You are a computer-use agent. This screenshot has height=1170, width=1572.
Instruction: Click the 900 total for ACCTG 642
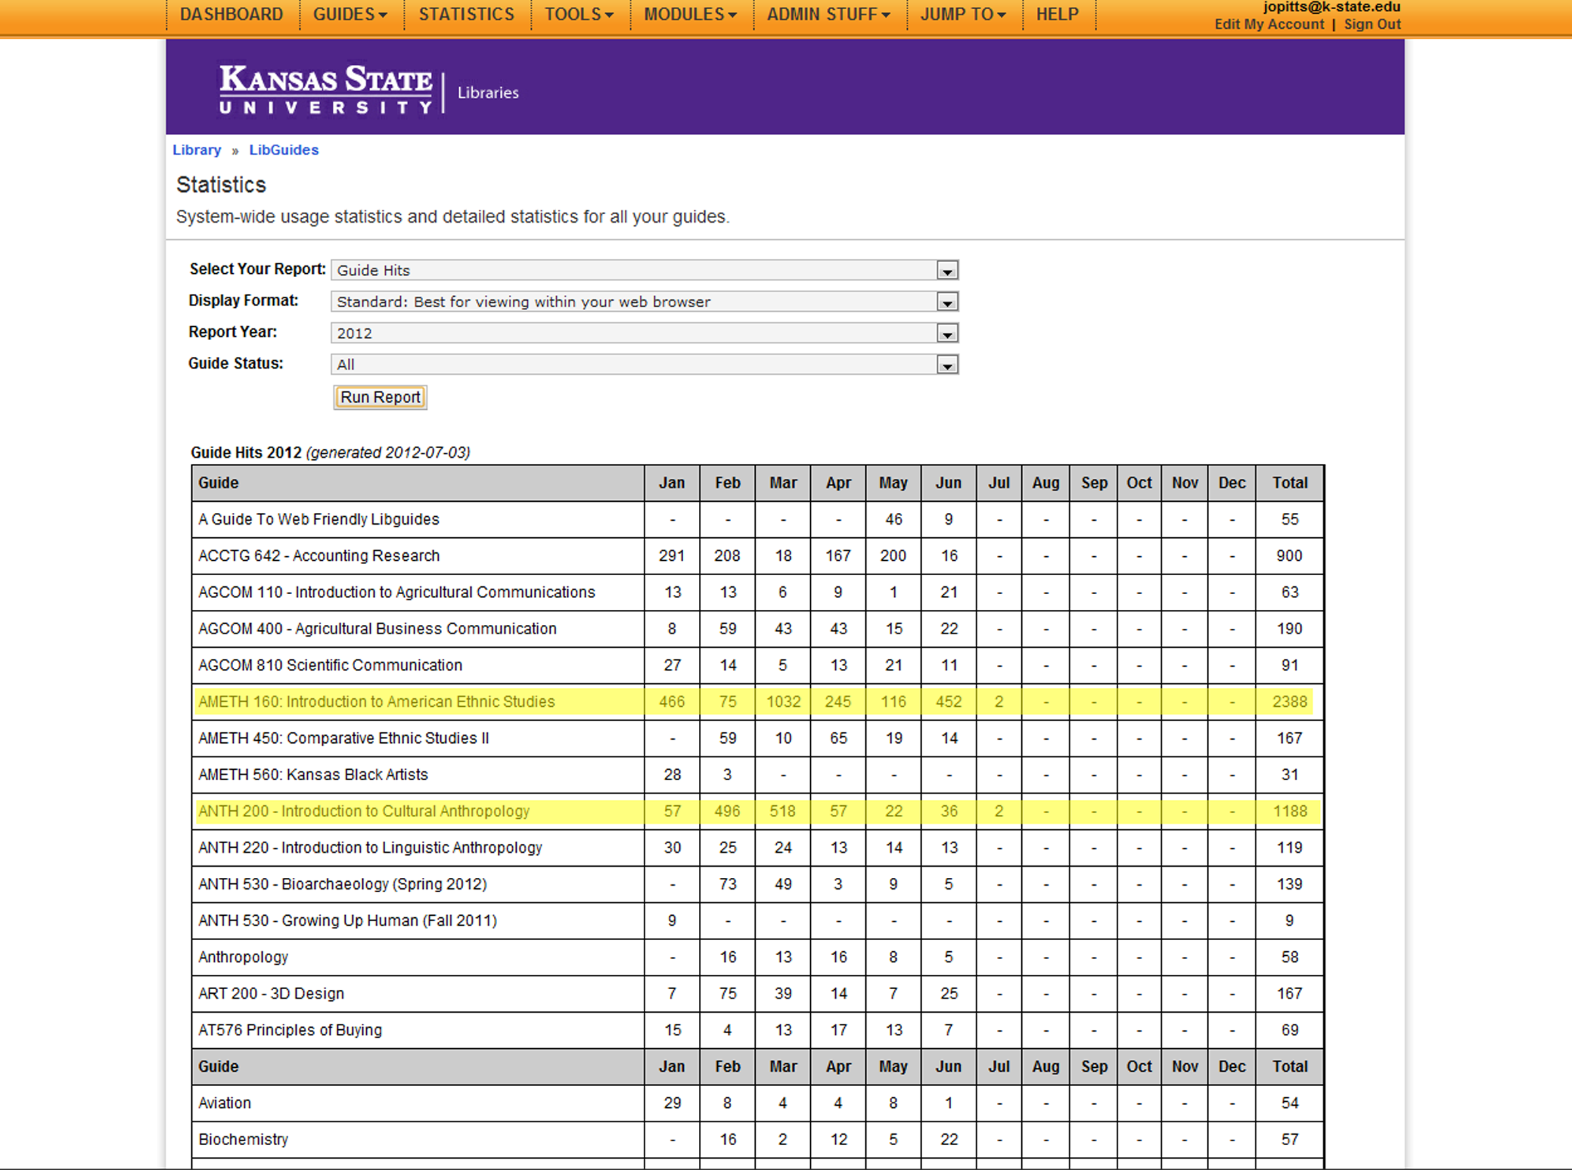(x=1290, y=556)
